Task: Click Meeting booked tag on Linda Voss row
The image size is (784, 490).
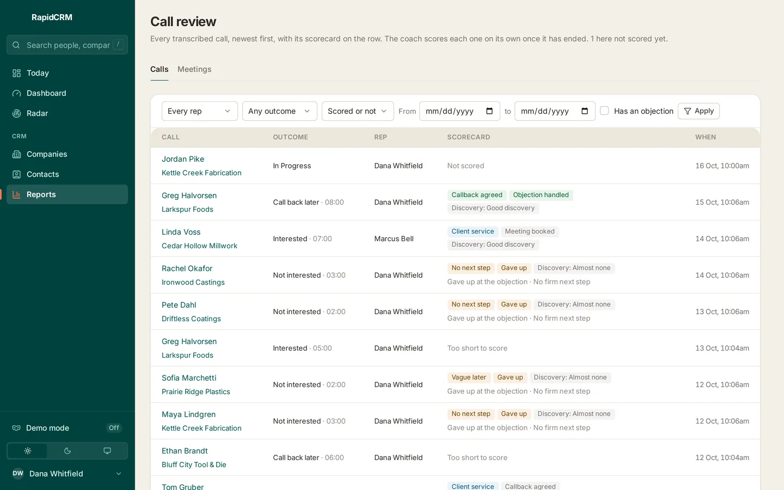Action: [530, 231]
